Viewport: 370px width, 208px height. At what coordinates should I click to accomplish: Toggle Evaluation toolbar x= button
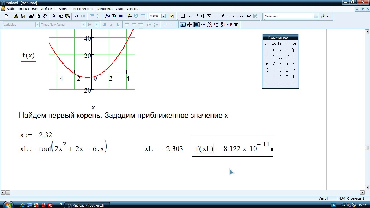pos(203,25)
